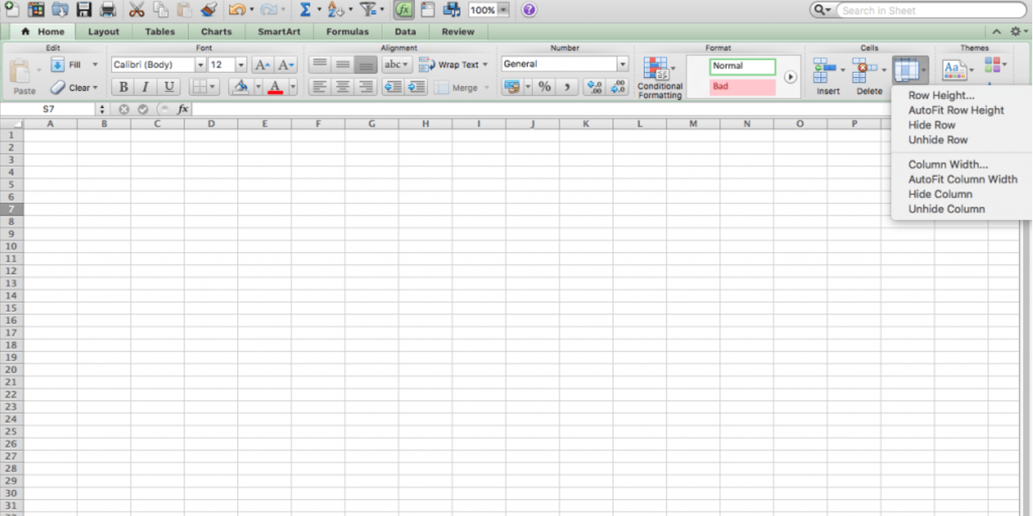Viewport: 1033px width, 516px height.
Task: Toggle Underline formatting
Action: 168,87
